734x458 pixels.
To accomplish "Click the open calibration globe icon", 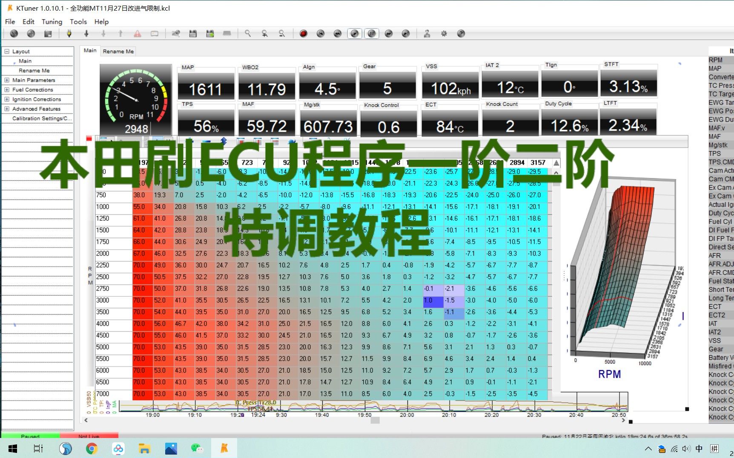I will pos(31,34).
